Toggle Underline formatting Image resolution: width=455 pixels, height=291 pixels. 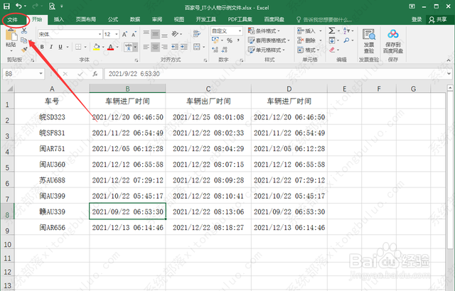tap(60, 47)
